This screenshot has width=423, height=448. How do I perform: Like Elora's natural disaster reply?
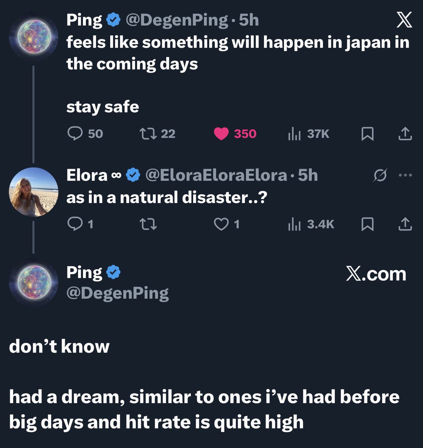(x=221, y=224)
